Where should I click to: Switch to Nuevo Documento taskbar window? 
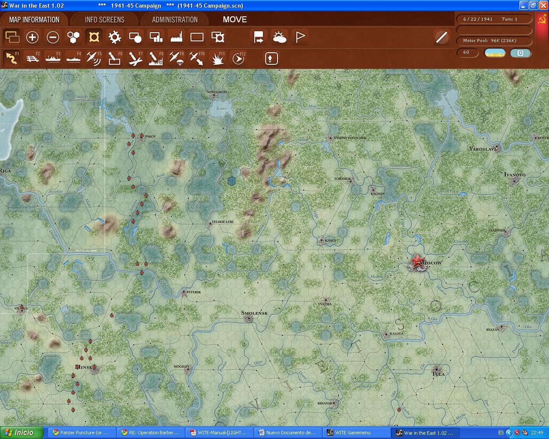[287, 433]
